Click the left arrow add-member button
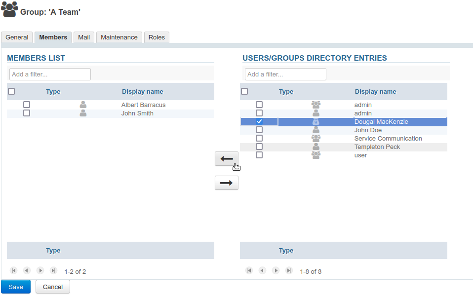 tap(227, 159)
